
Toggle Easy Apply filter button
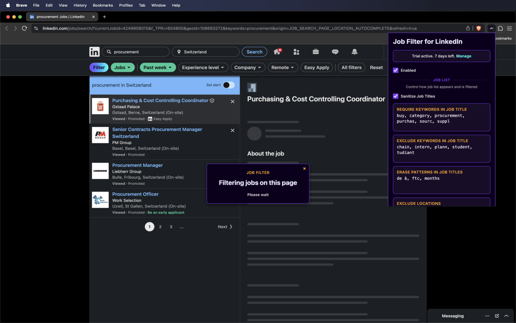coord(316,67)
